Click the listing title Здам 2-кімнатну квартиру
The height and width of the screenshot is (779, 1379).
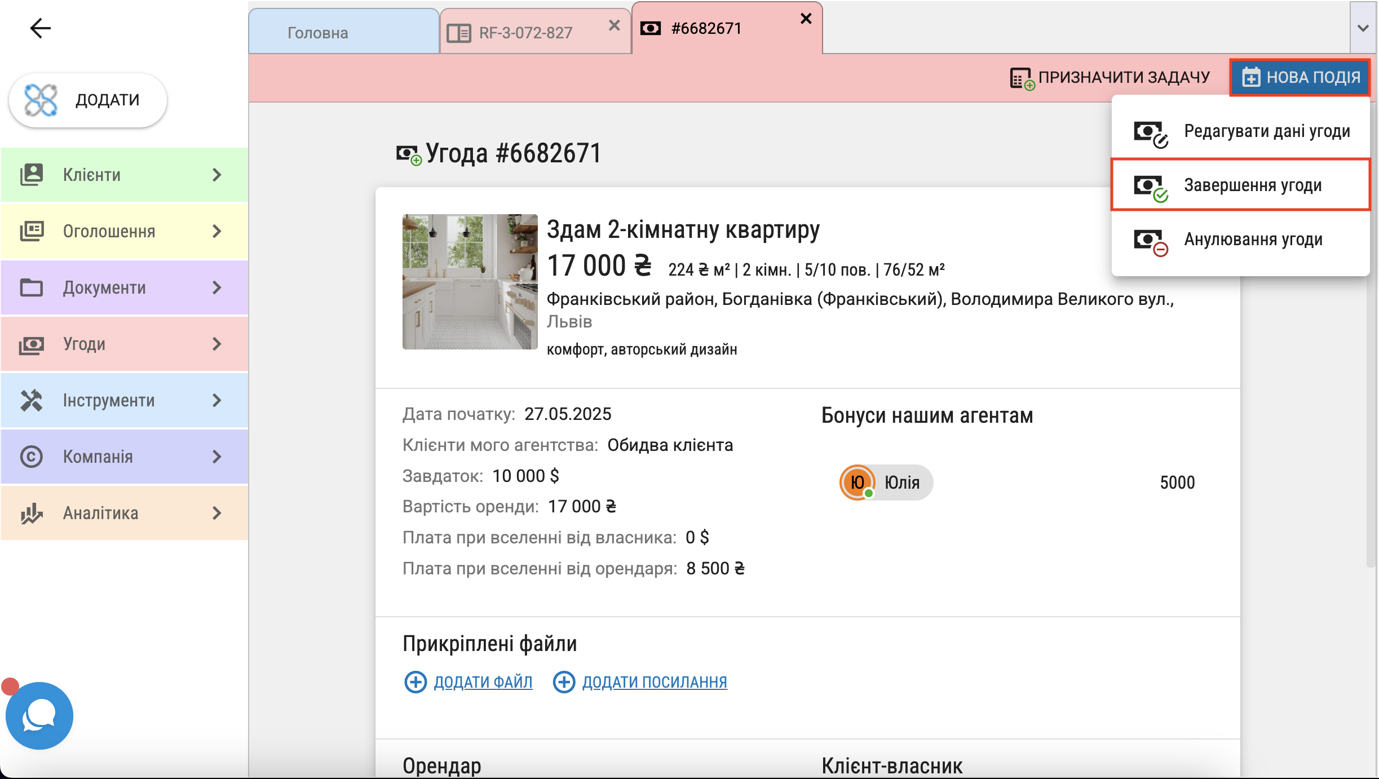pos(683,229)
